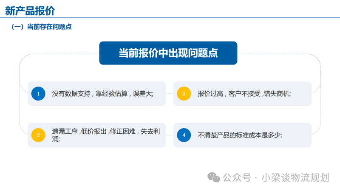
Task: Click the blue banner 当前报价中出现问题点
Action: (x=168, y=53)
